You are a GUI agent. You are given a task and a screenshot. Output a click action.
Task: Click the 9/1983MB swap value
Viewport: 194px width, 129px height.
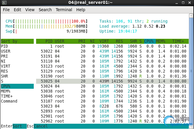[76, 31]
